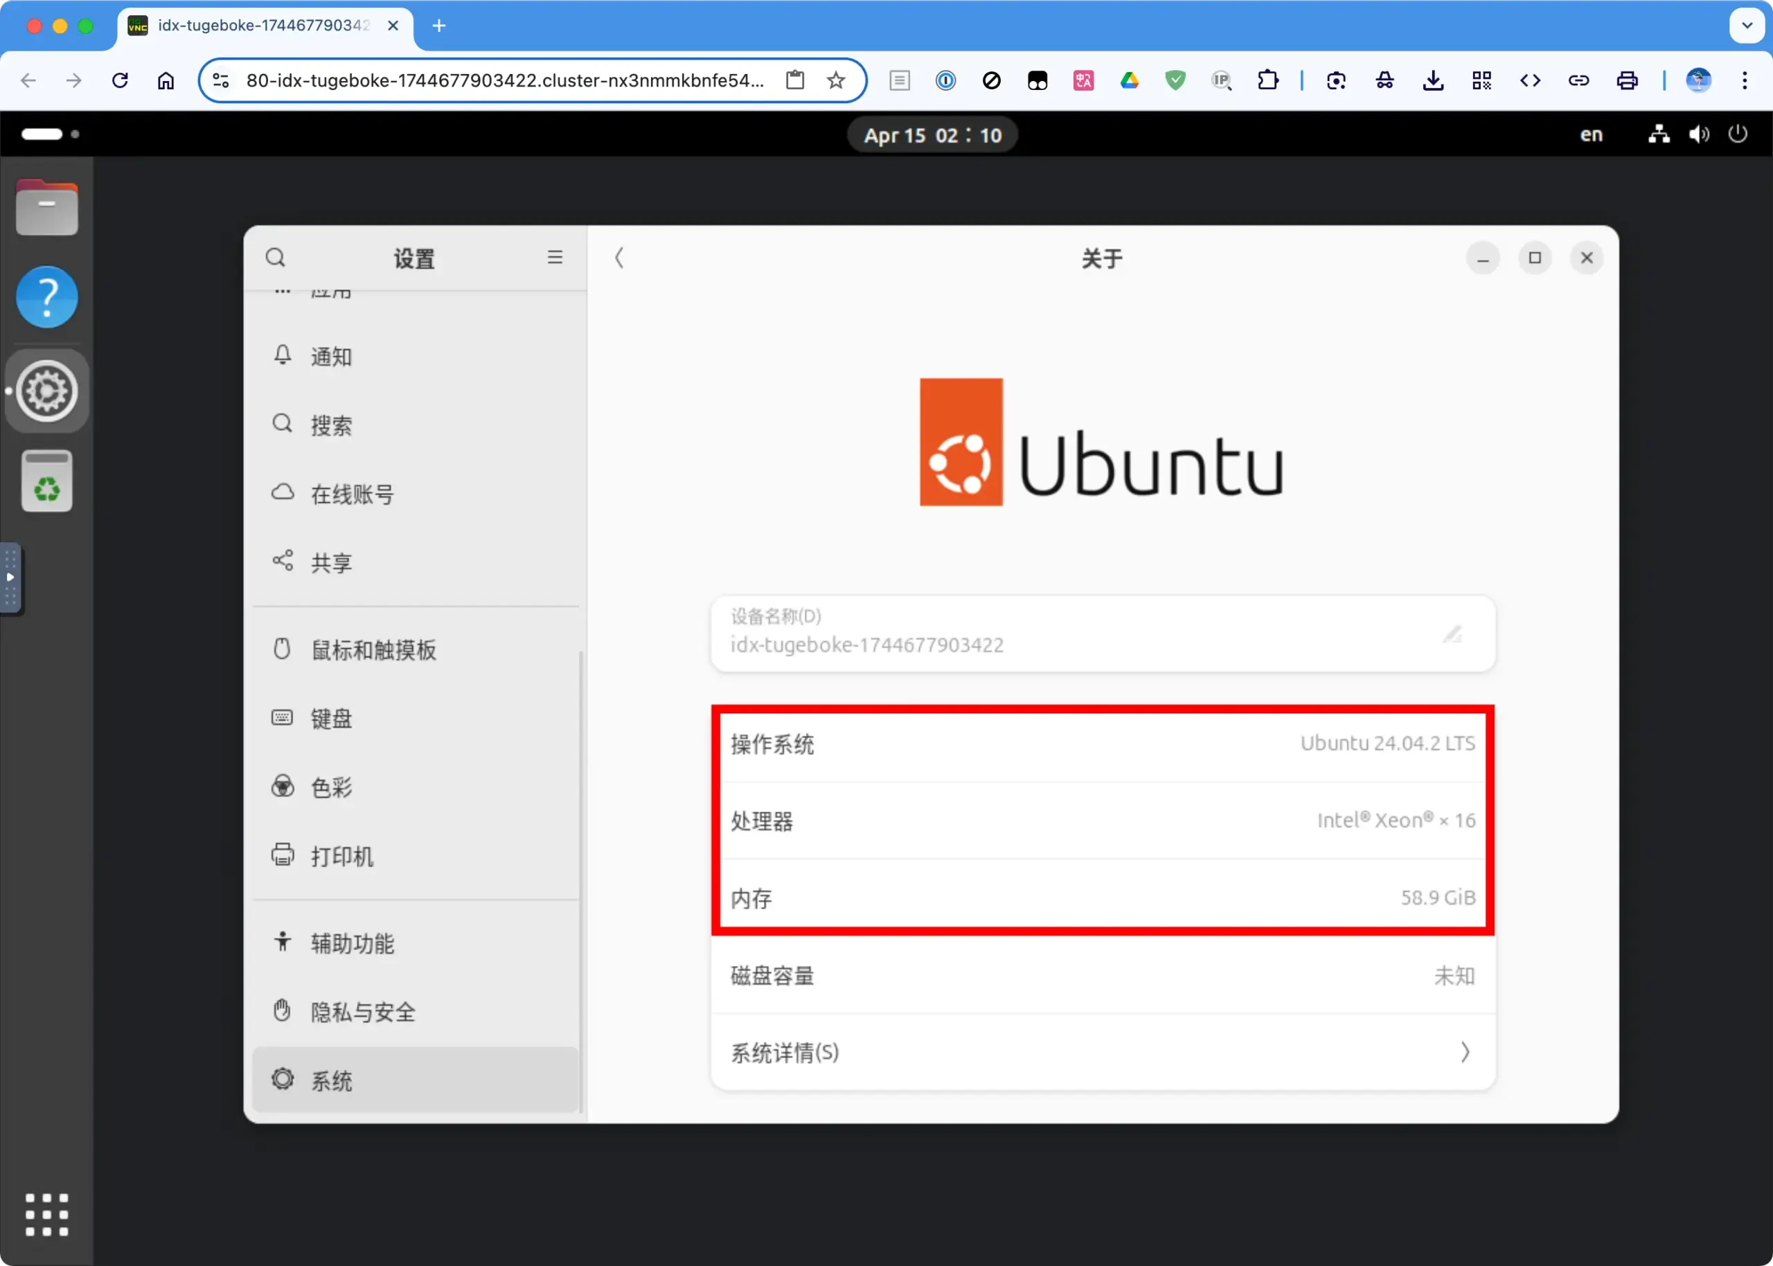Close the idx-tugeboke browser tab
1773x1266 pixels.
click(393, 26)
